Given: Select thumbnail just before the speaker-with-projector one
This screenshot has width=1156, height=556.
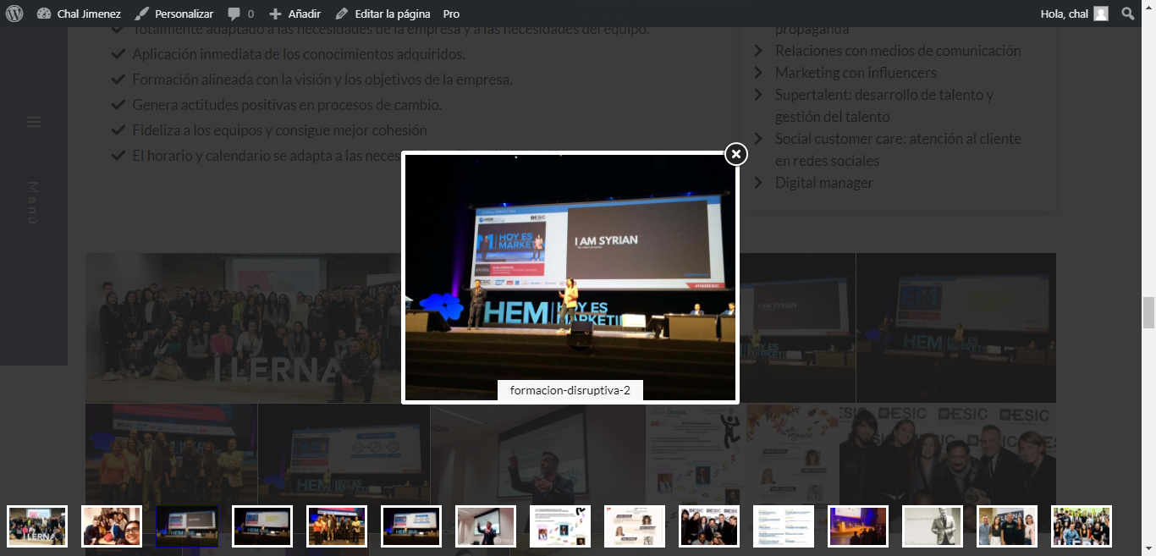Looking at the screenshot, I should click(x=411, y=526).
